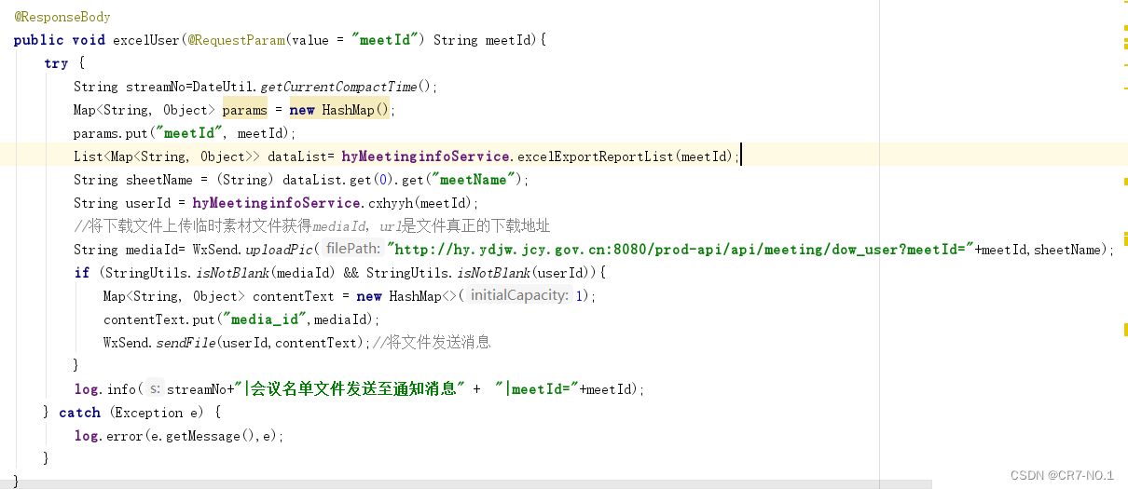Click the highlighted new HashMap() expression

[x=339, y=110]
